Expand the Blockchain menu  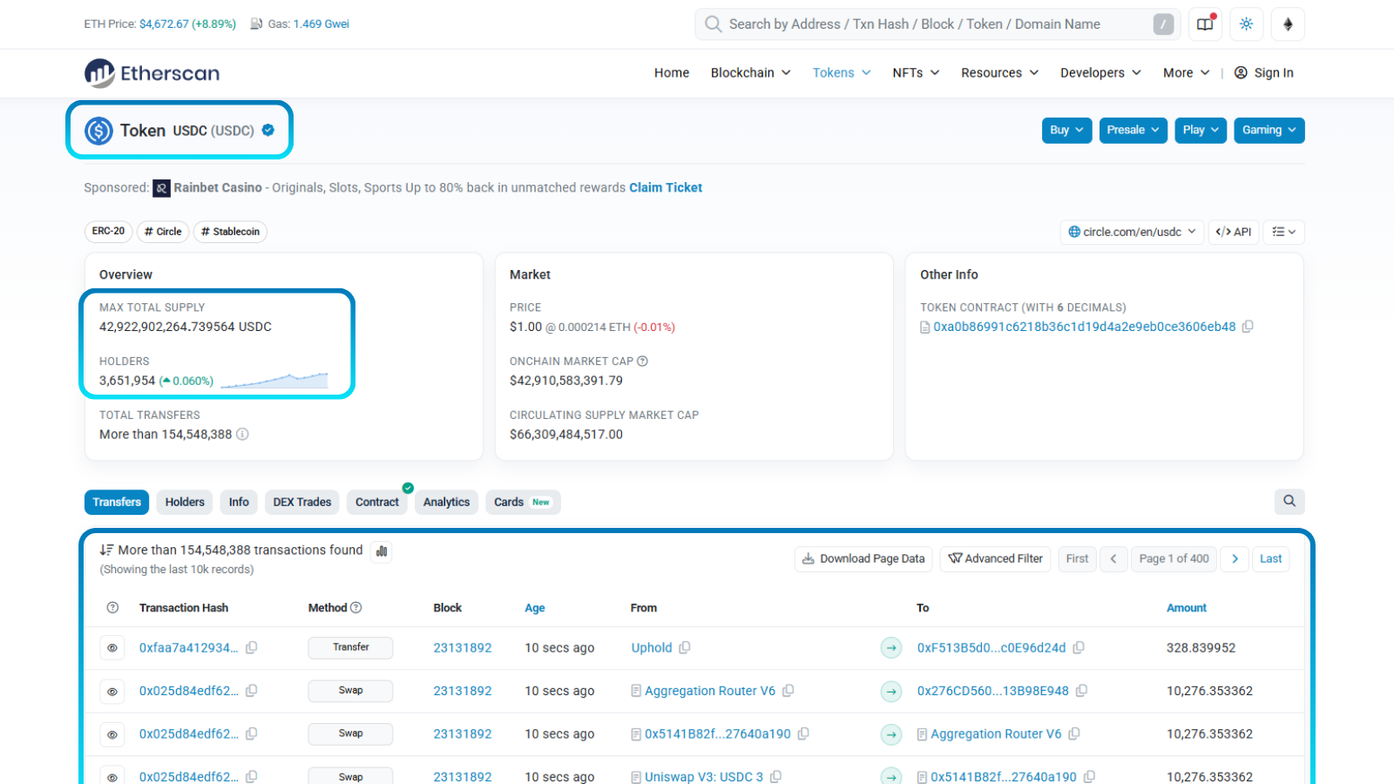750,73
